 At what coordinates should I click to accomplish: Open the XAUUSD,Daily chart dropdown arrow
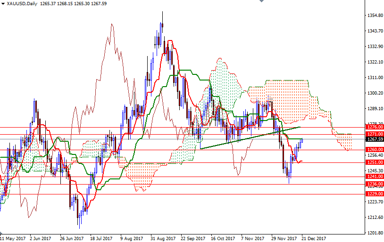[2, 4]
